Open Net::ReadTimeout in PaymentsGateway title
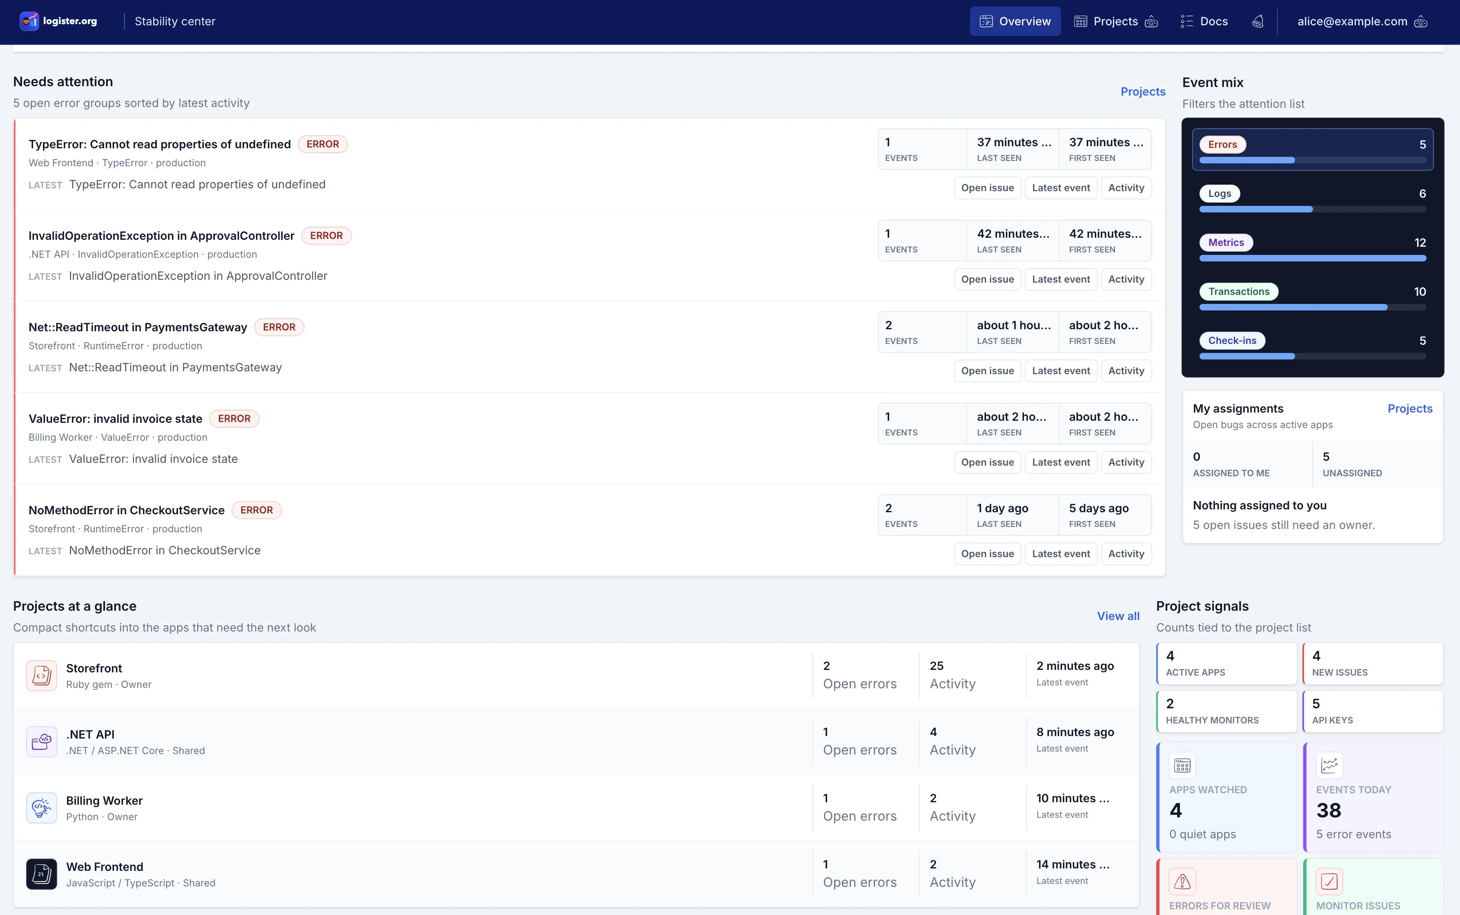The image size is (1460, 915). coord(138,327)
